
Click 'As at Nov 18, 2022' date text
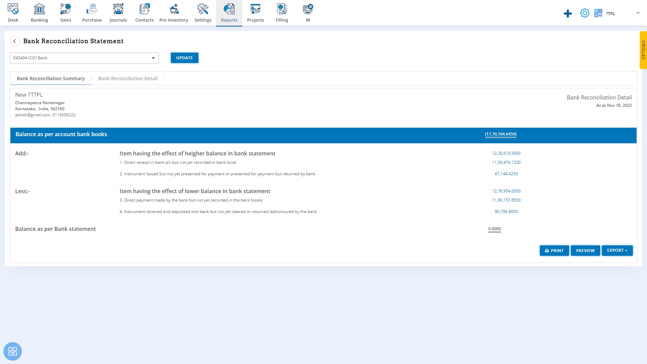pos(614,105)
